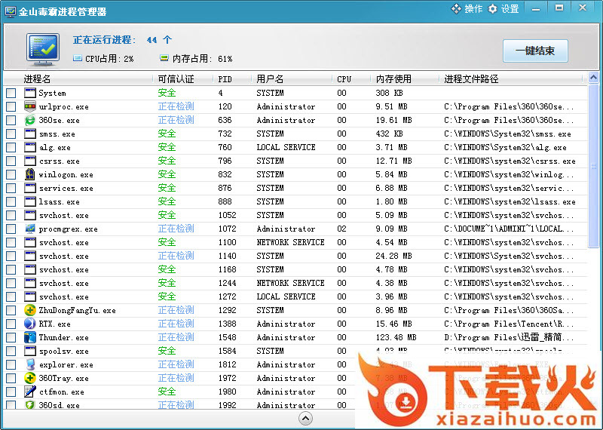
Task: Click the System process icon
Action: [29, 93]
